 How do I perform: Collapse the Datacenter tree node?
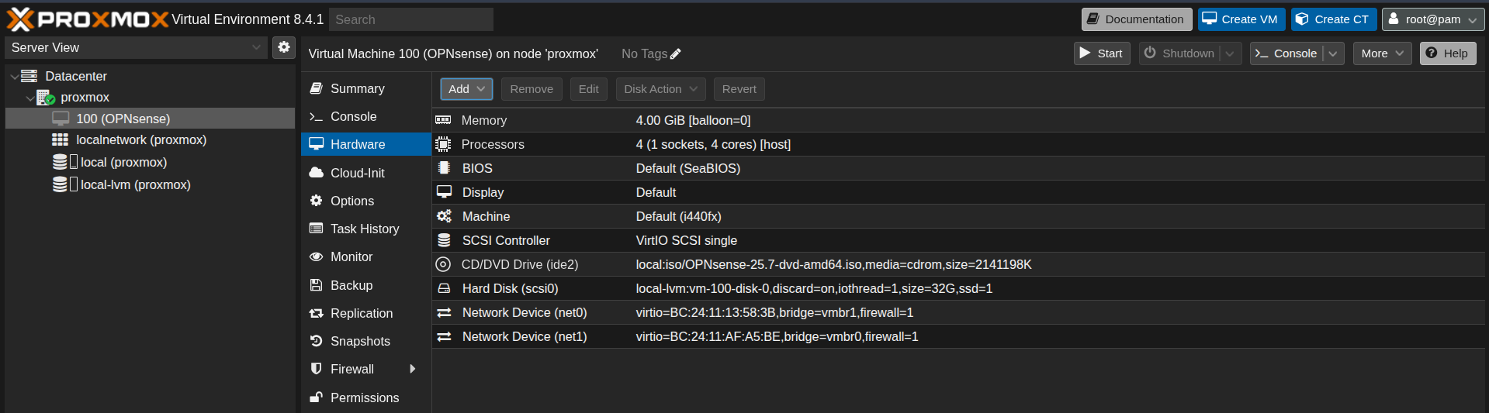pos(14,77)
